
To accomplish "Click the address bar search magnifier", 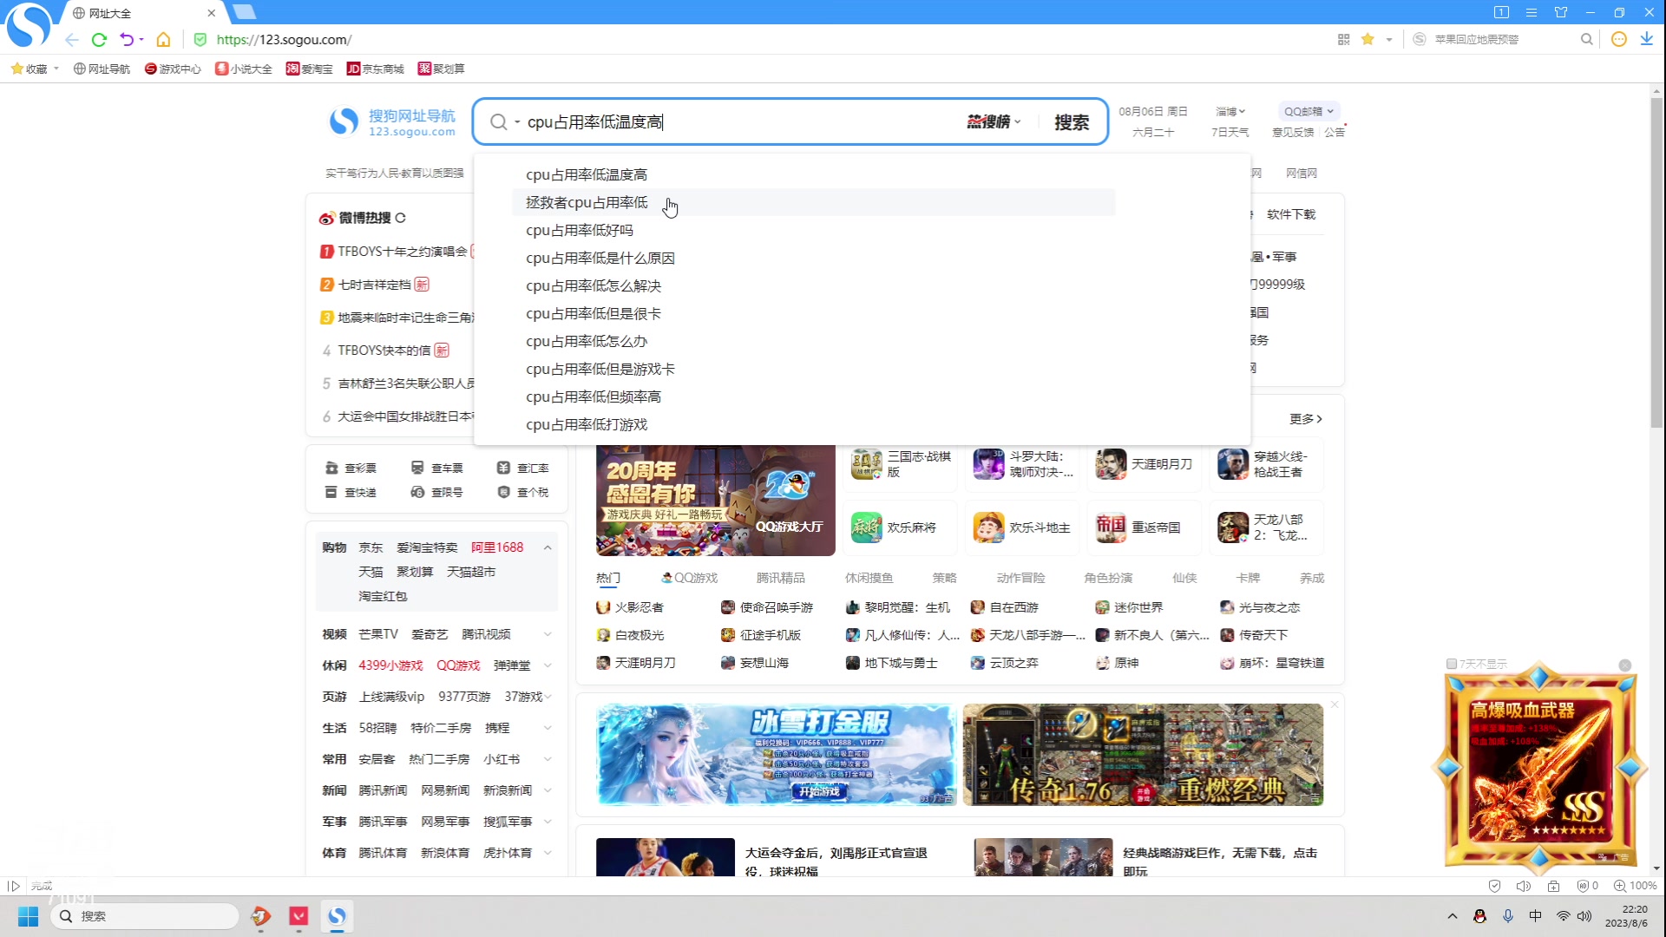I will (1586, 39).
